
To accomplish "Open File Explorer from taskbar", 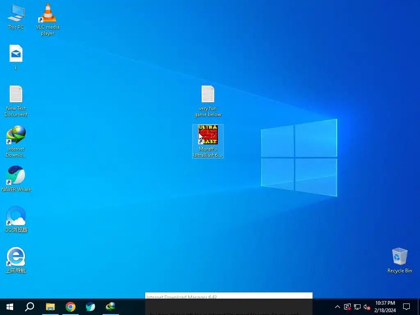I will pos(50,307).
